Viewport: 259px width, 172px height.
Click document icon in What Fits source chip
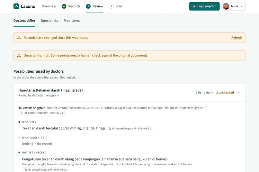[x=110, y=128]
